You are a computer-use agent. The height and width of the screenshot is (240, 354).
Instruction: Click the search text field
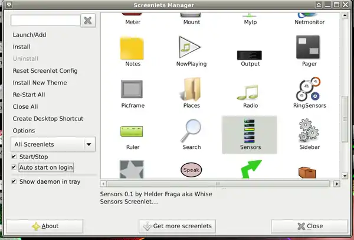44,21
